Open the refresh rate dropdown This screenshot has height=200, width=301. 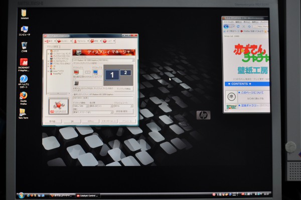pyautogui.click(x=123, y=106)
